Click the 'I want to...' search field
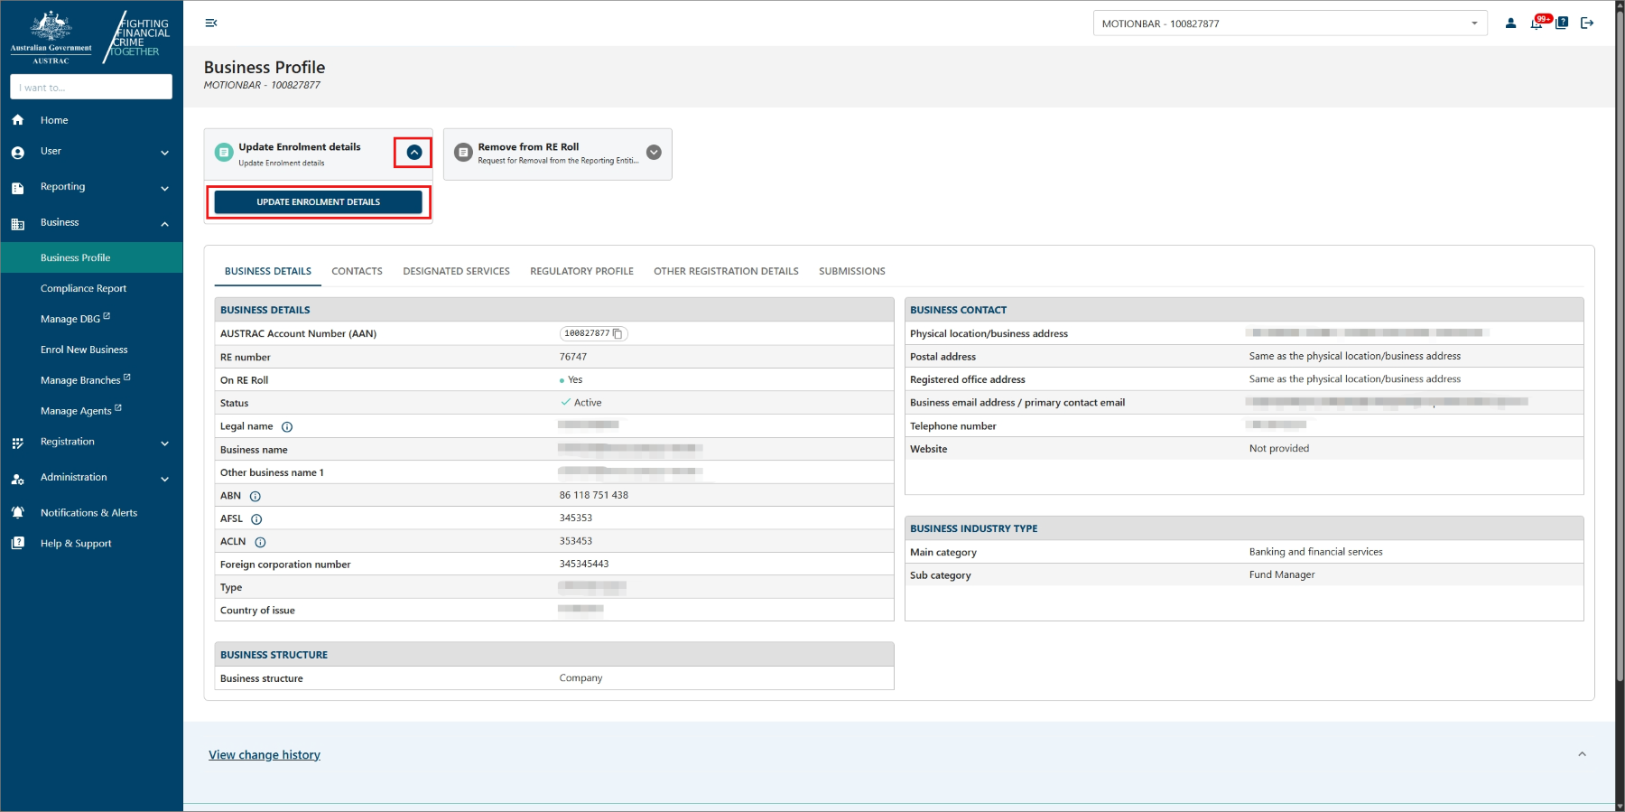The width and height of the screenshot is (1625, 812). (91, 88)
